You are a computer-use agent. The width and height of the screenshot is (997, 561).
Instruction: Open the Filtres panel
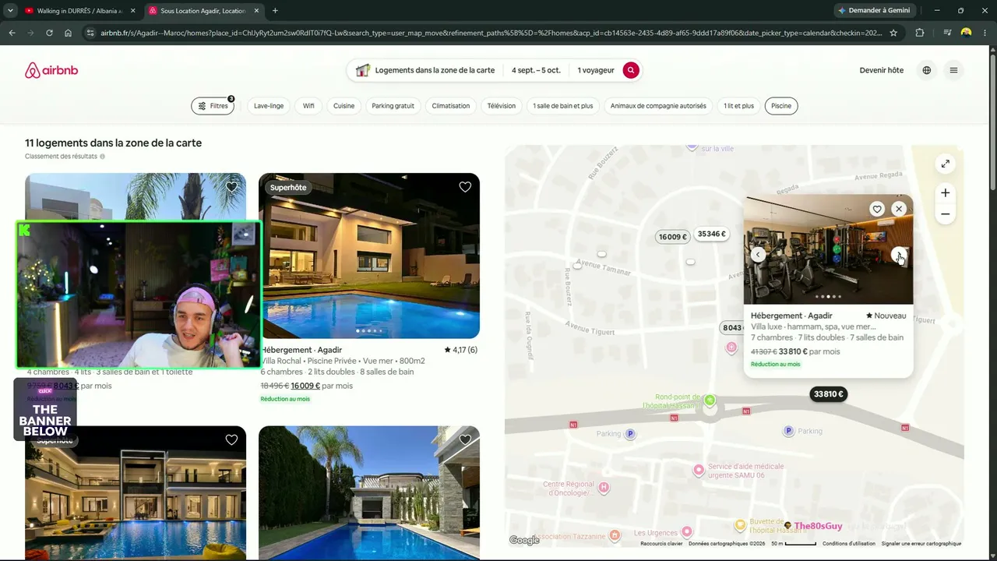[x=213, y=106]
